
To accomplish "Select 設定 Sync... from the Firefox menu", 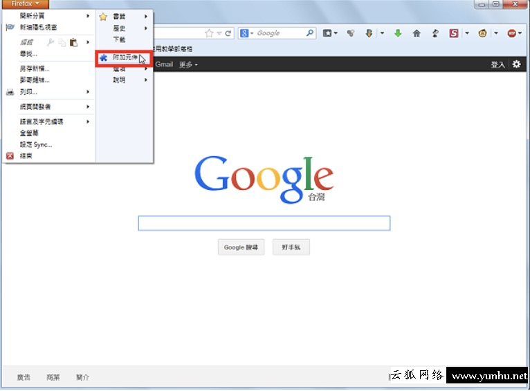I will [36, 145].
